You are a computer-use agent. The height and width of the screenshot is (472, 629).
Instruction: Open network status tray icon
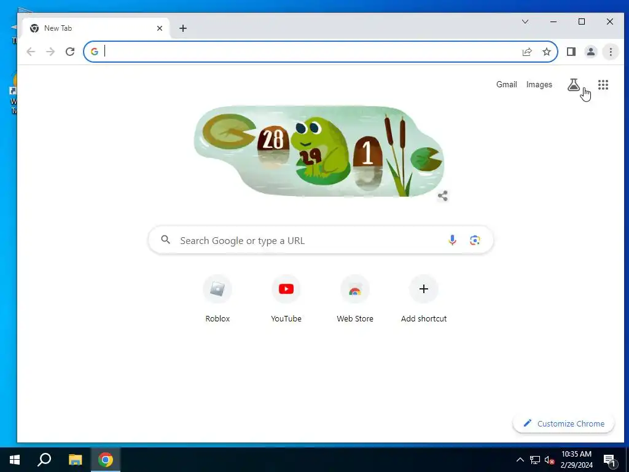(535, 460)
